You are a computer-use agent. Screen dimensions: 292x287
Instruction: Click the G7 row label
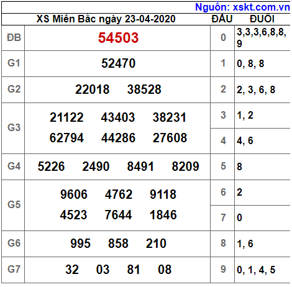(x=14, y=270)
